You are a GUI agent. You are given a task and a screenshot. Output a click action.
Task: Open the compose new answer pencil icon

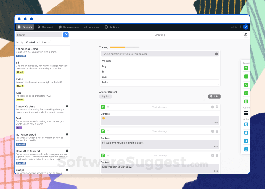[x=66, y=35]
